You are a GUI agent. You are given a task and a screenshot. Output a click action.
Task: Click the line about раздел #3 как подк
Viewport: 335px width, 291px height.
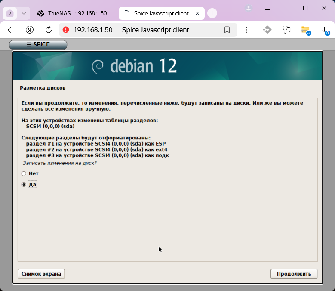pos(98,155)
